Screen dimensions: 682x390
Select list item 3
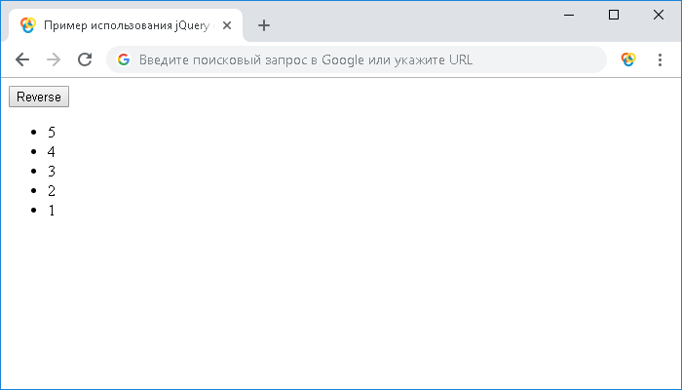(52, 172)
